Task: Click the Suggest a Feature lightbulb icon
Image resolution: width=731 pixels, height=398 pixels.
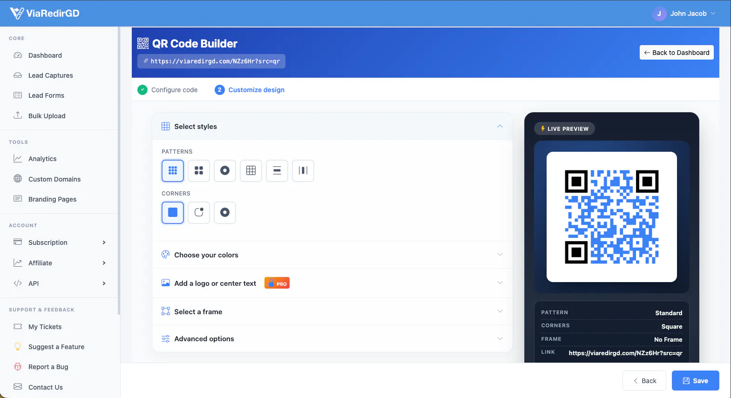Action: (18, 346)
